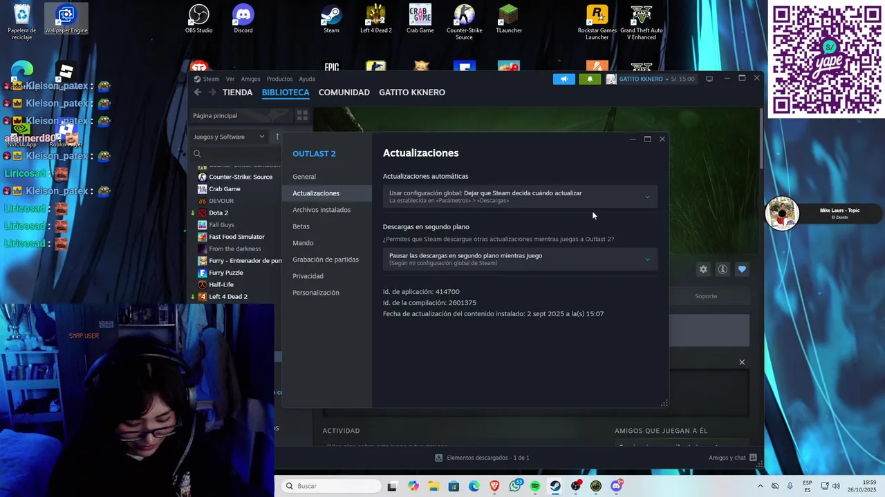Go to the TIENDA tab

click(237, 92)
